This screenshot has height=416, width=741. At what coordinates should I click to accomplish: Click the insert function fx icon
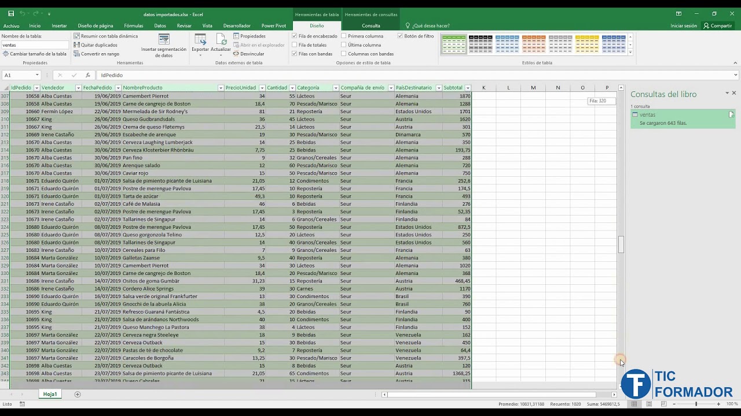87,75
